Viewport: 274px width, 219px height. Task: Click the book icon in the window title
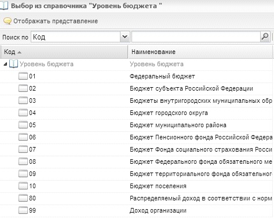point(4,6)
